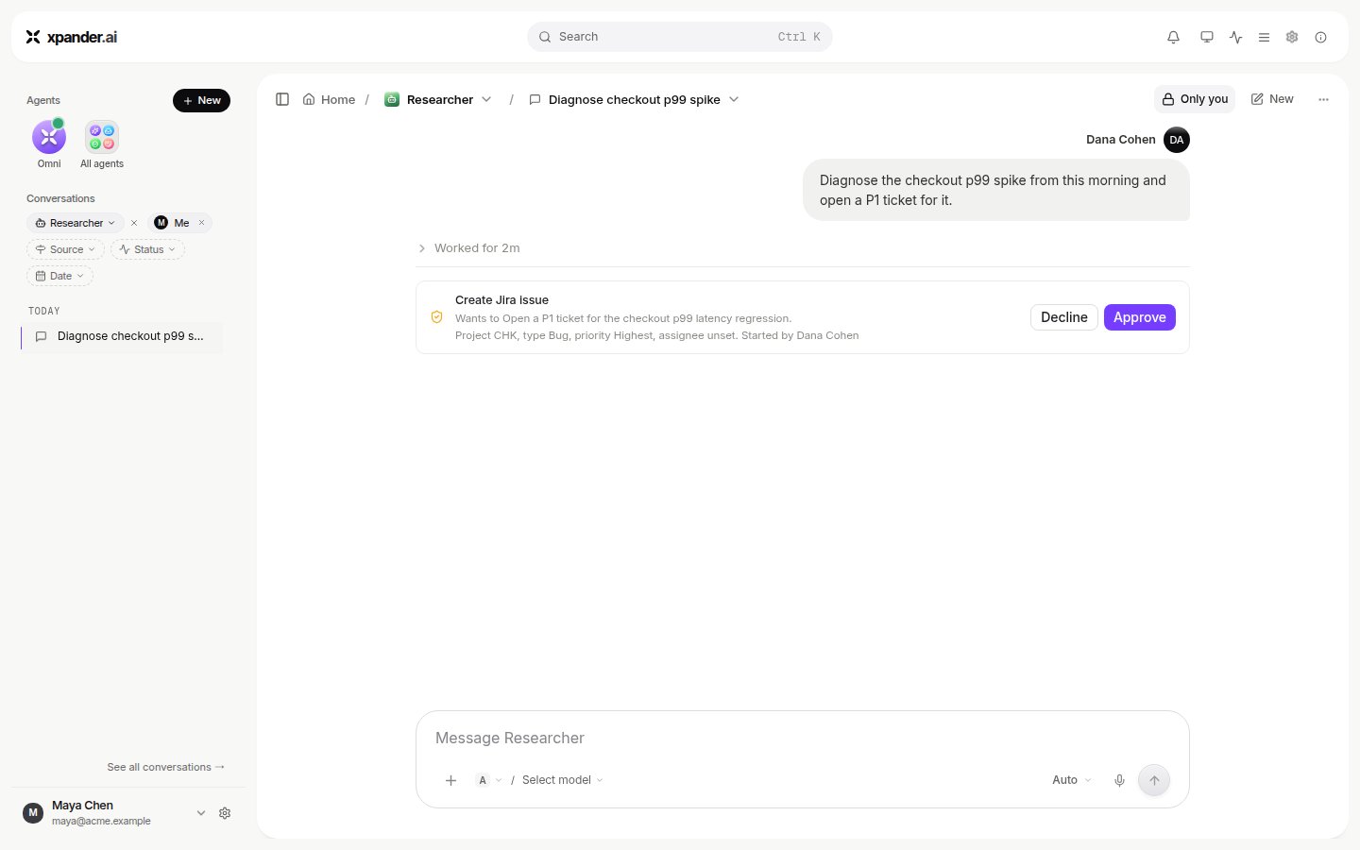Toggle the sidebar panel icon
The width and height of the screenshot is (1360, 850).
(x=282, y=99)
